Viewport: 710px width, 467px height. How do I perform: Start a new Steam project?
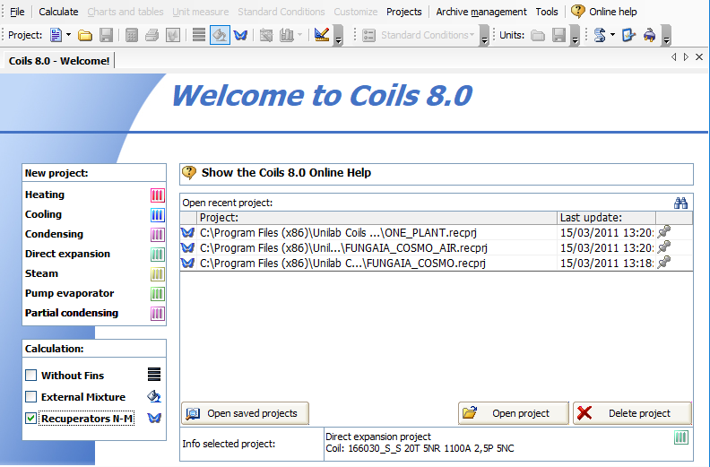[x=41, y=273]
